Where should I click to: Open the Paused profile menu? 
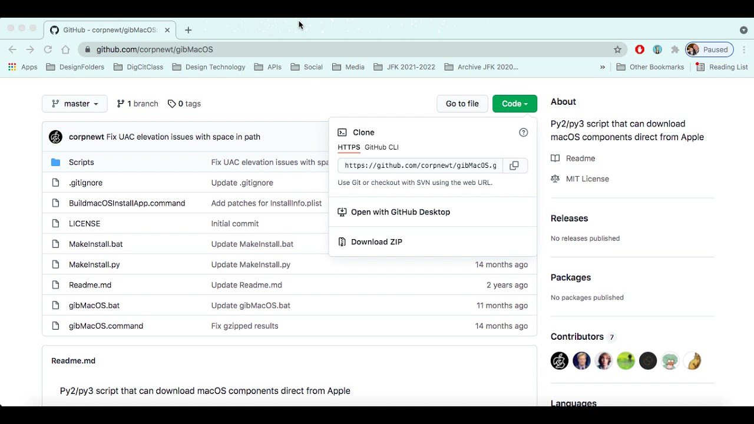710,49
